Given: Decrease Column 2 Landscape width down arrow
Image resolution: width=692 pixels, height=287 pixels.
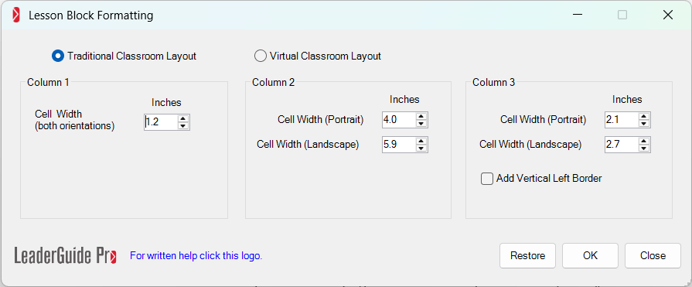Looking at the screenshot, I should (421, 149).
